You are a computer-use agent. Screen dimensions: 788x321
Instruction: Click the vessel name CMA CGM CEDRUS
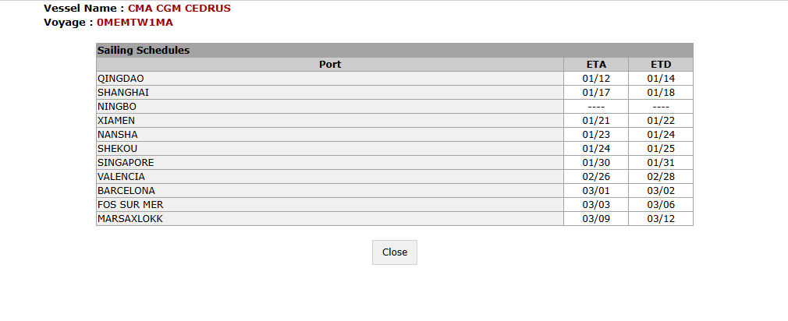coord(179,9)
